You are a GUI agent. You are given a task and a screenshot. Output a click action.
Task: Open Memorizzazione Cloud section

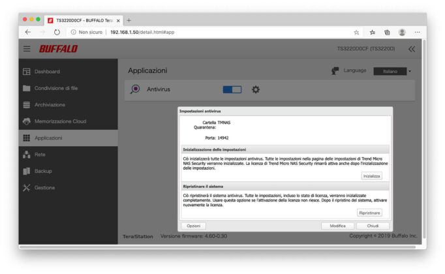pyautogui.click(x=68, y=121)
